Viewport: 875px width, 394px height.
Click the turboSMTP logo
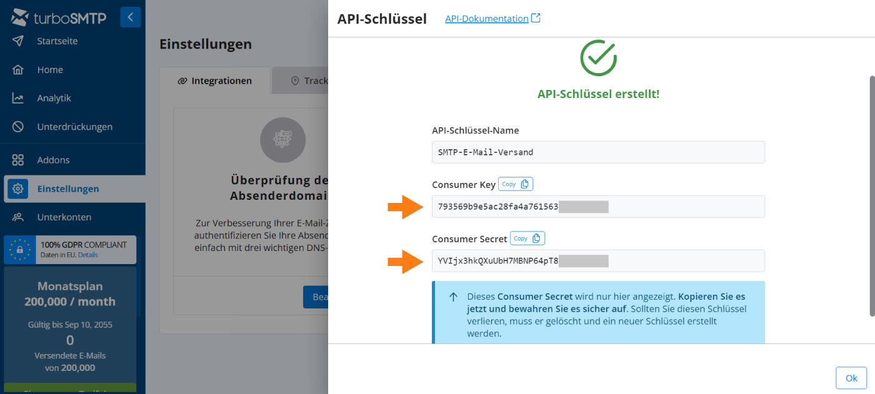(x=59, y=17)
